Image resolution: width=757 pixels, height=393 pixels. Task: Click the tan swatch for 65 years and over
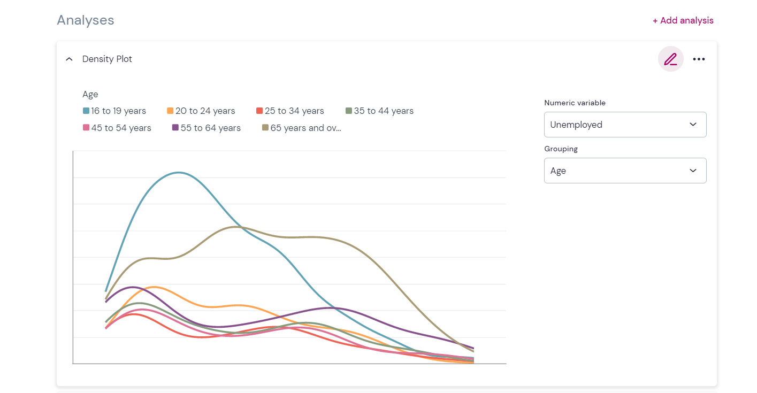pos(265,128)
